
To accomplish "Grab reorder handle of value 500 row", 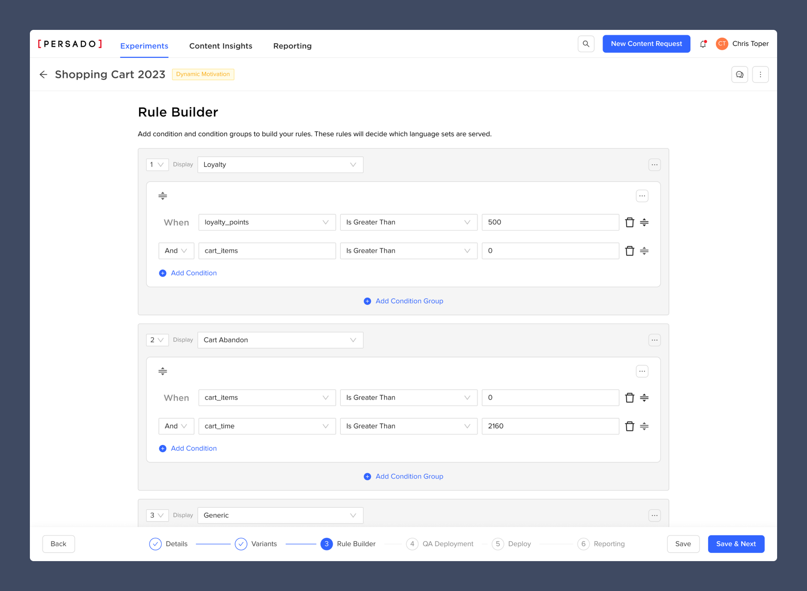I will (644, 222).
